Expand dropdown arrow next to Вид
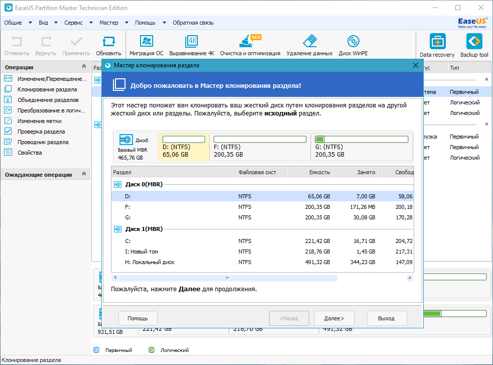This screenshot has height=365, width=493. click(x=56, y=23)
